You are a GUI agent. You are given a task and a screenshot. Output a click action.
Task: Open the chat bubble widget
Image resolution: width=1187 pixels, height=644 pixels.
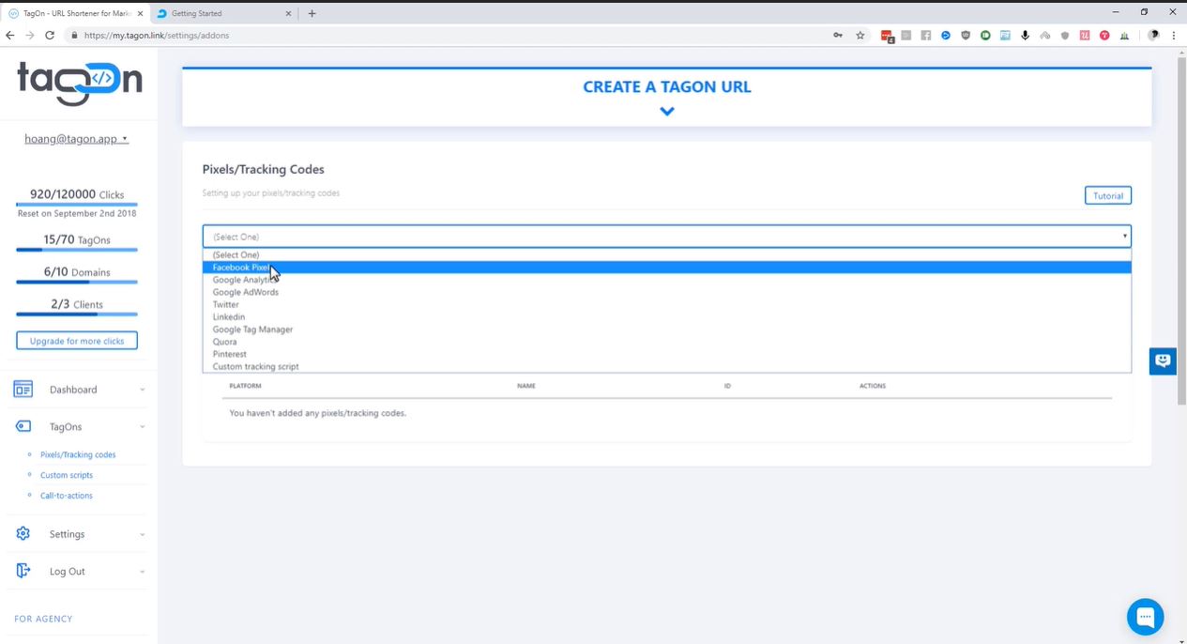point(1145,617)
